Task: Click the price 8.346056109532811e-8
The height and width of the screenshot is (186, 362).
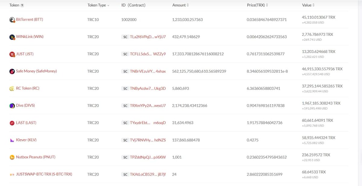Action: tap(267, 71)
